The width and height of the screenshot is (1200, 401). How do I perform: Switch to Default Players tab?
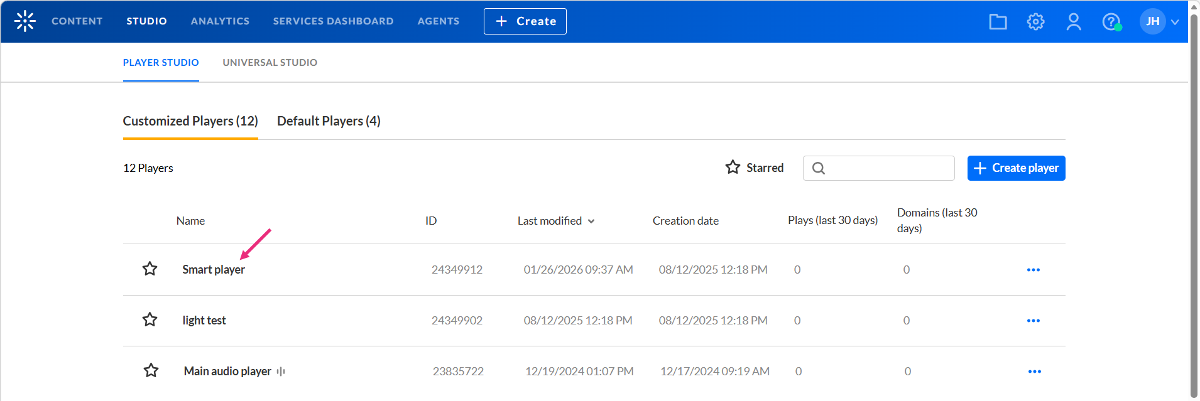click(x=329, y=121)
